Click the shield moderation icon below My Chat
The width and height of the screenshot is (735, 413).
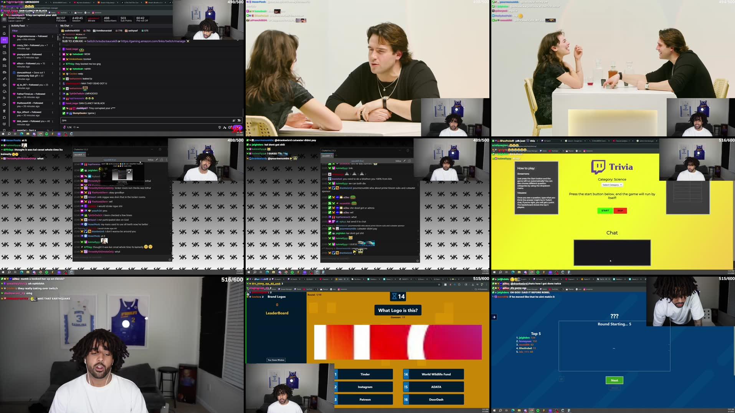(220, 127)
